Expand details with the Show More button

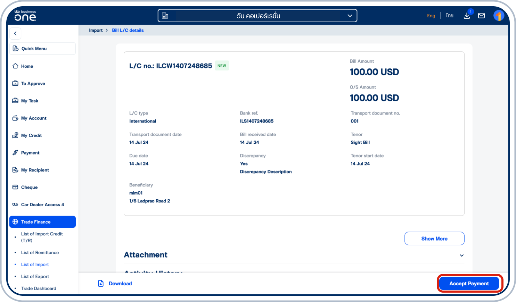pos(434,238)
